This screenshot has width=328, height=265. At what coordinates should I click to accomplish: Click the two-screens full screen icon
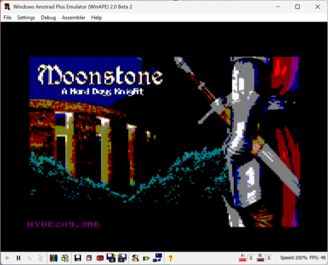(157, 258)
